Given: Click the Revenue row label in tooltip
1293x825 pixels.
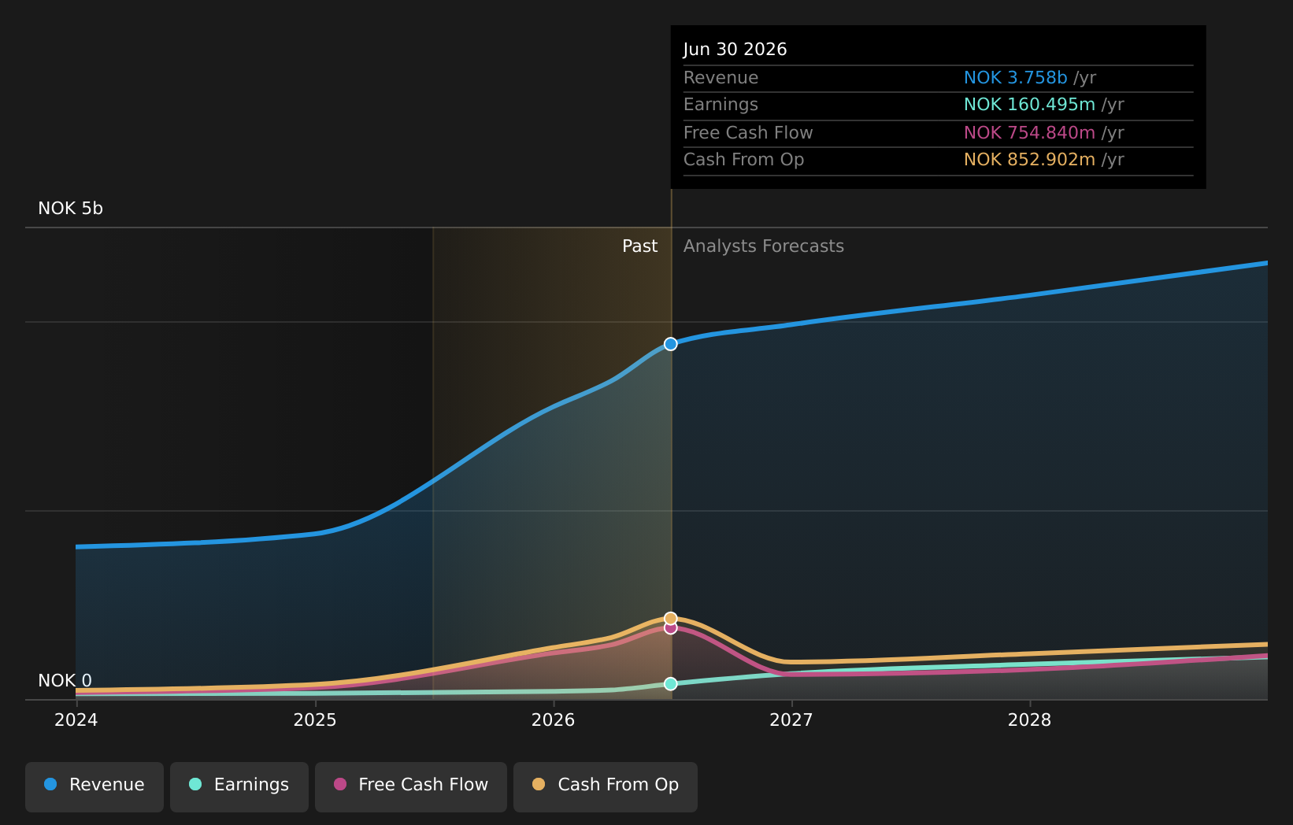Looking at the screenshot, I should click(721, 78).
